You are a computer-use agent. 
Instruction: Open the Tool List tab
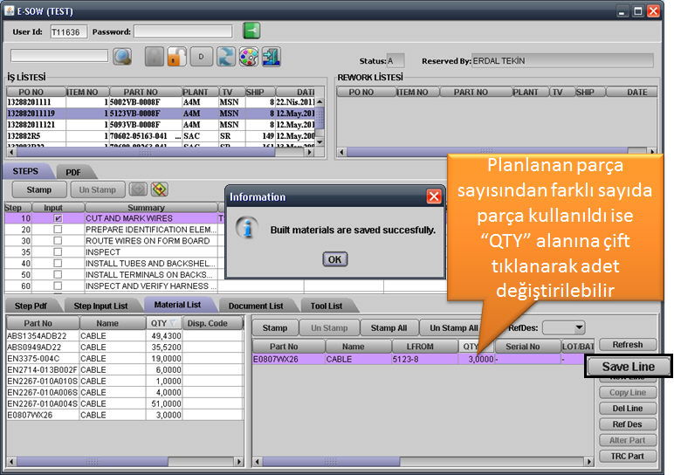point(327,306)
